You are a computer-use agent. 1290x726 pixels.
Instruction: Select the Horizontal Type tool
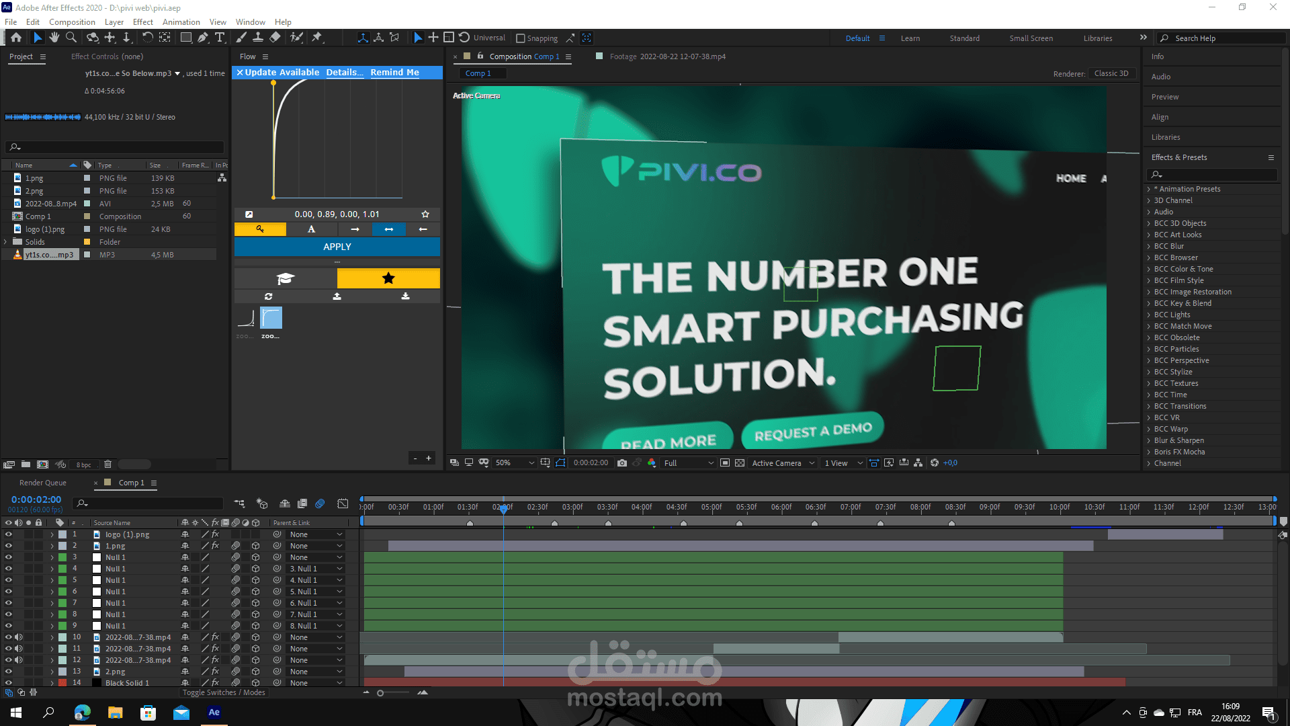click(220, 38)
